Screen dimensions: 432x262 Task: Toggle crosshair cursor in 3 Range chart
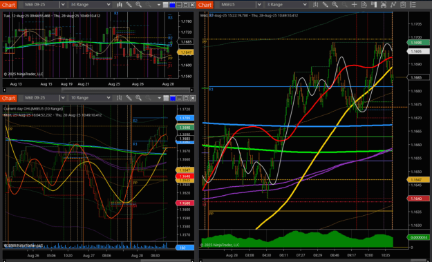[355, 5]
